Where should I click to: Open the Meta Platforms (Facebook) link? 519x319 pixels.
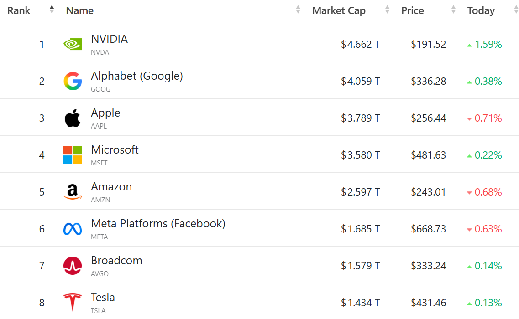[x=158, y=224]
